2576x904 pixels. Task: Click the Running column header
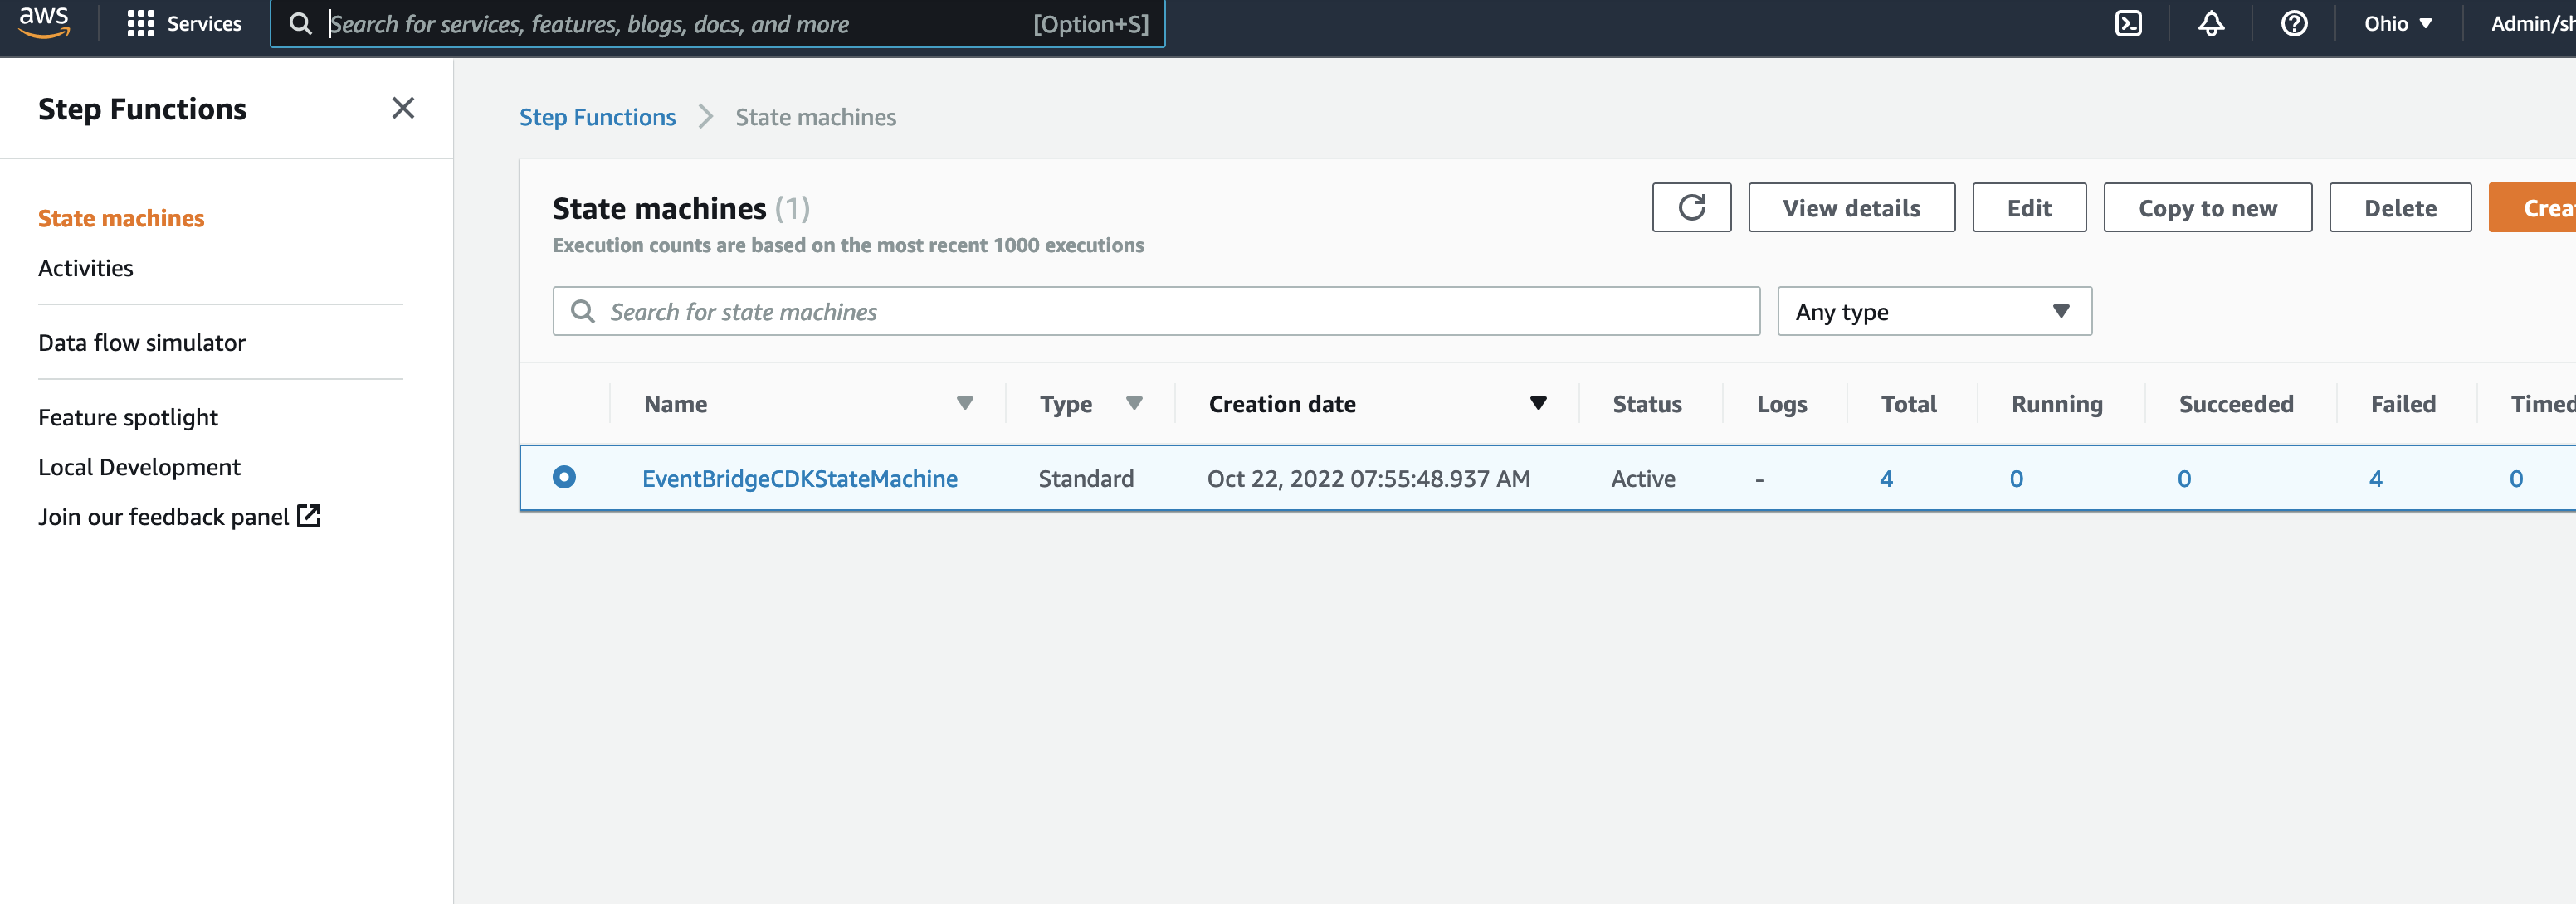coord(2057,404)
